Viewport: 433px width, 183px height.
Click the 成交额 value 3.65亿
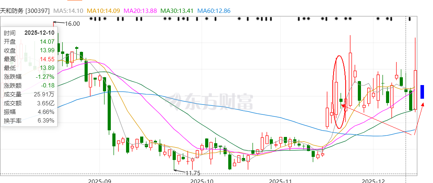(46, 103)
